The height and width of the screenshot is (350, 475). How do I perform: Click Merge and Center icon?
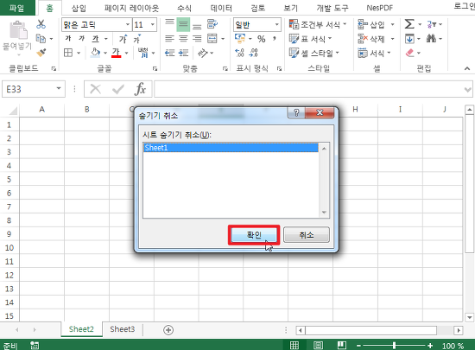pyautogui.click(x=212, y=39)
